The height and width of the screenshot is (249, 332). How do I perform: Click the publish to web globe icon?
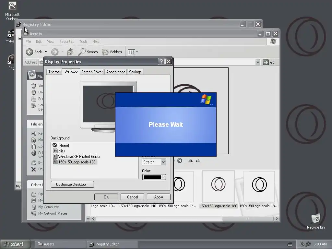(x=34, y=153)
